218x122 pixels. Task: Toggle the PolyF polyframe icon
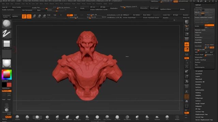(x=187, y=87)
